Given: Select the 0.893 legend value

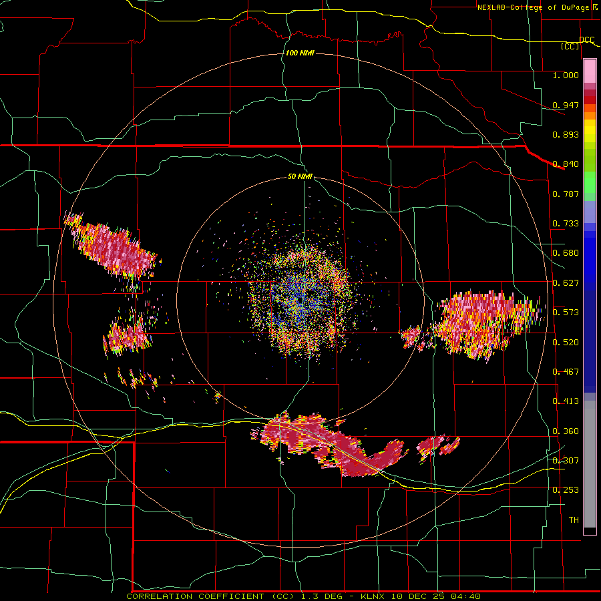Looking at the screenshot, I should click(566, 134).
